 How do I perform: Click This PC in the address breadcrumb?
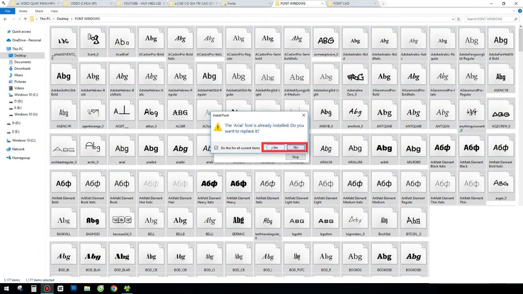pos(45,19)
